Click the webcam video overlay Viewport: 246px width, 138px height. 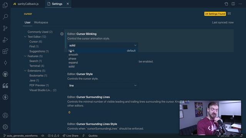pyautogui.click(x=210, y=118)
